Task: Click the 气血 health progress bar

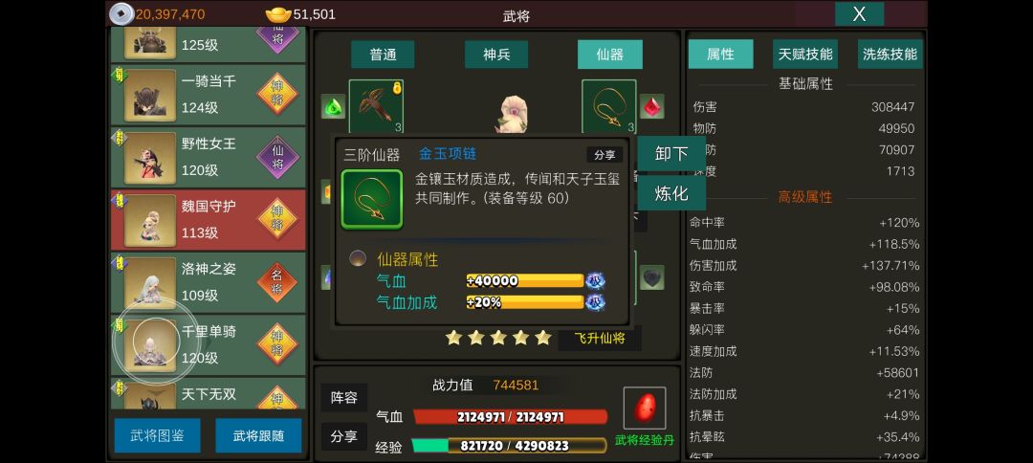Action: 510,417
